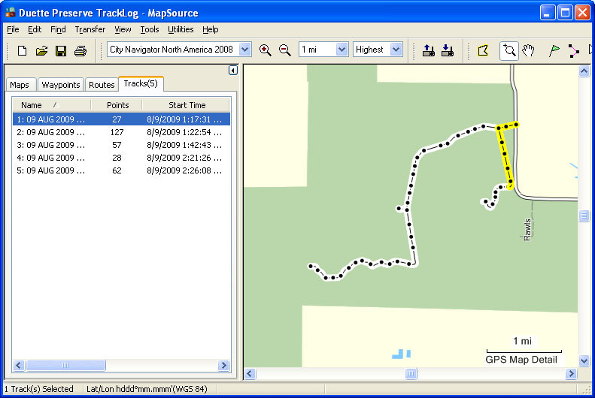Screen dimensions: 595x398
Task: Select the Tracks(5) tab
Action: pyautogui.click(x=141, y=83)
